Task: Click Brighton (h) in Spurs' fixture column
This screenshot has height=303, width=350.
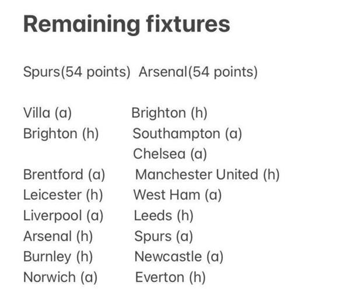Action: click(x=61, y=133)
